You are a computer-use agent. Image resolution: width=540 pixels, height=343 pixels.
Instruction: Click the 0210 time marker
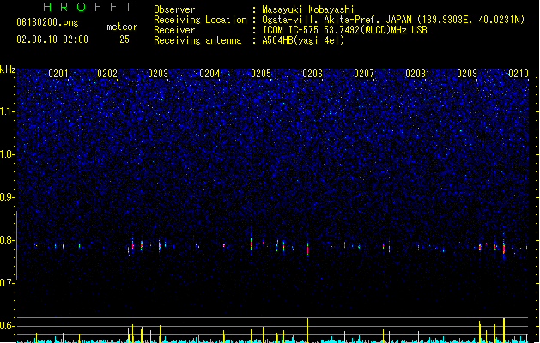click(x=519, y=74)
